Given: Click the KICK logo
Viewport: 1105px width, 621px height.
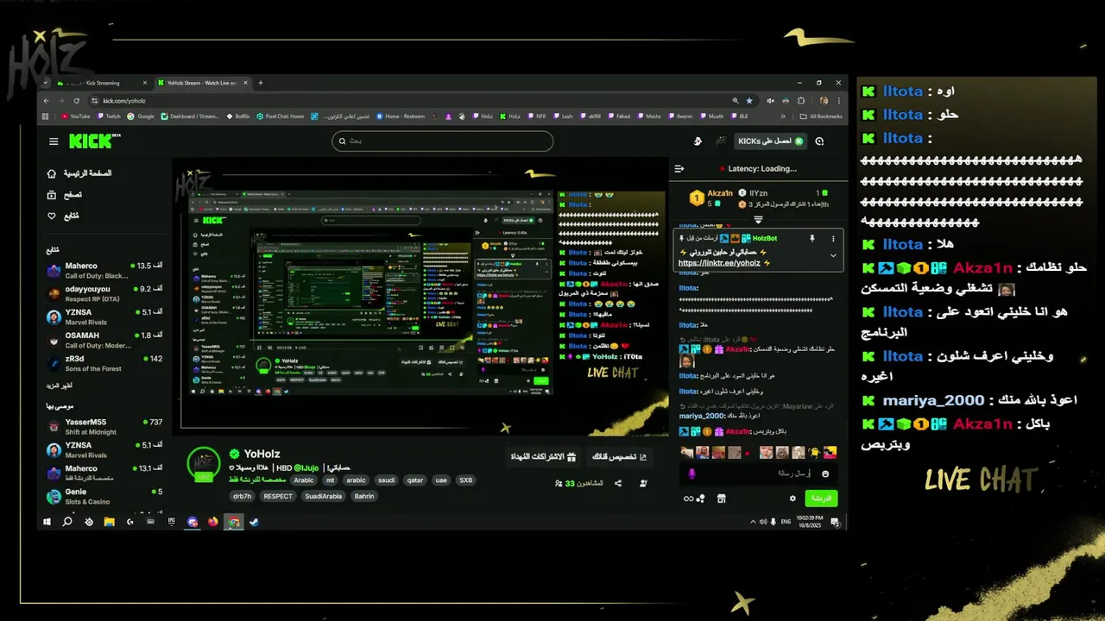Looking at the screenshot, I should pos(90,141).
